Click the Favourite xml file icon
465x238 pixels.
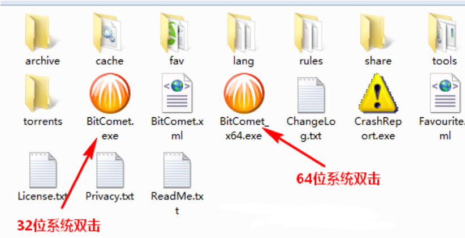click(x=445, y=93)
